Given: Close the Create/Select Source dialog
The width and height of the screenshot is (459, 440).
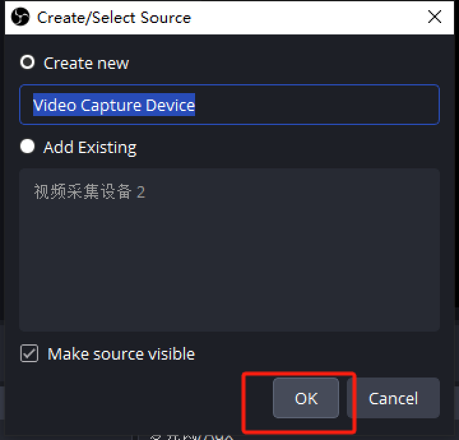Looking at the screenshot, I should pos(434,17).
